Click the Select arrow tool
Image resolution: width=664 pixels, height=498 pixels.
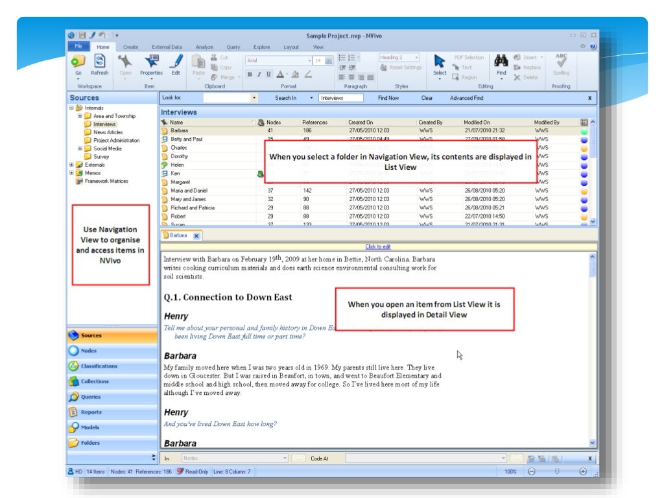440,62
